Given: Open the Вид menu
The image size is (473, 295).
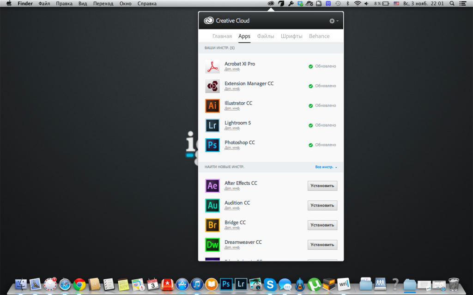Looking at the screenshot, I should [x=83, y=4].
